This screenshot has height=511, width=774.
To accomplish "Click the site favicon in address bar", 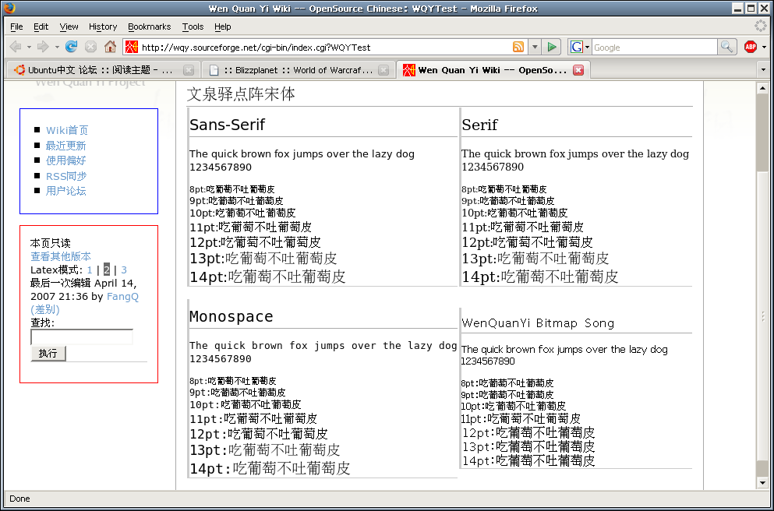I will (x=131, y=48).
